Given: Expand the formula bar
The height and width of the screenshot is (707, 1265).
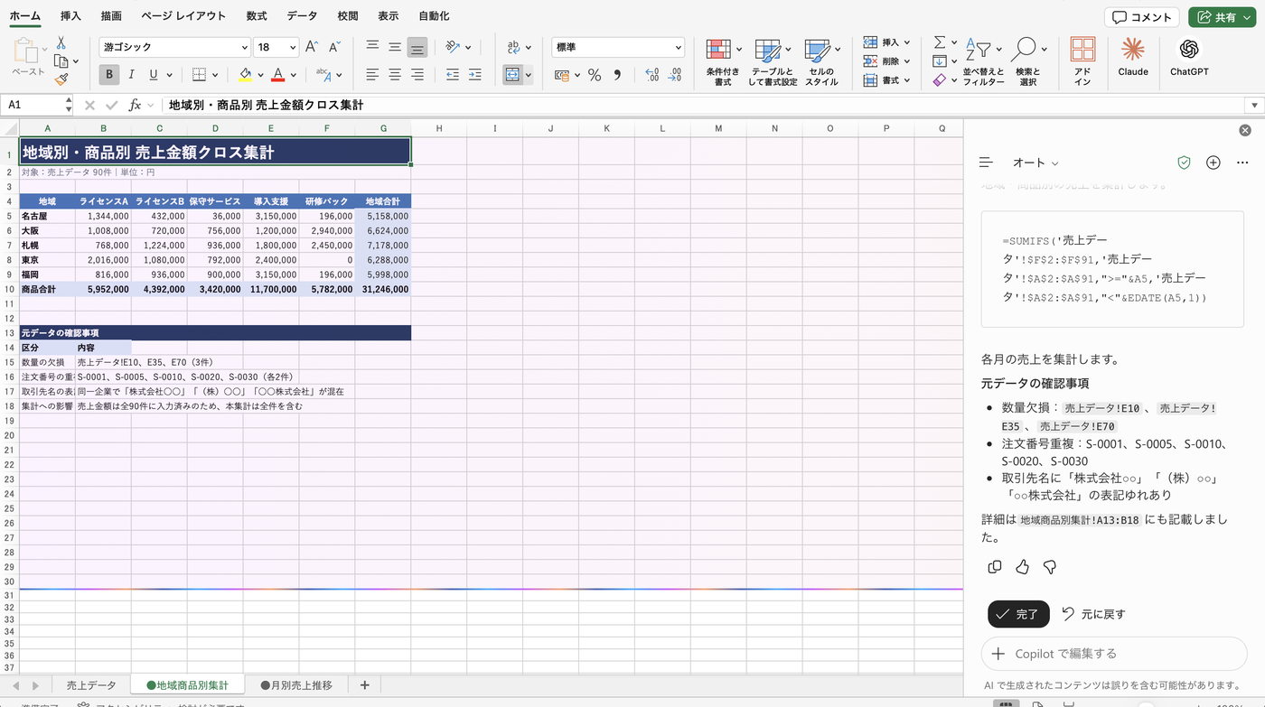Looking at the screenshot, I should [1253, 105].
